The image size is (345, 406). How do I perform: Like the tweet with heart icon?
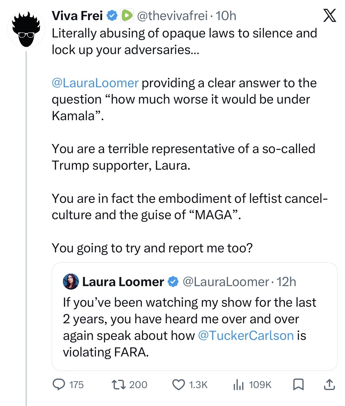pyautogui.click(x=178, y=385)
